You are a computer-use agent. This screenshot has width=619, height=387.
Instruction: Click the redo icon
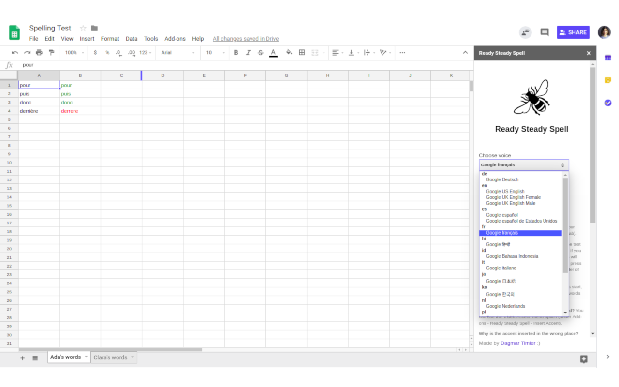27,52
